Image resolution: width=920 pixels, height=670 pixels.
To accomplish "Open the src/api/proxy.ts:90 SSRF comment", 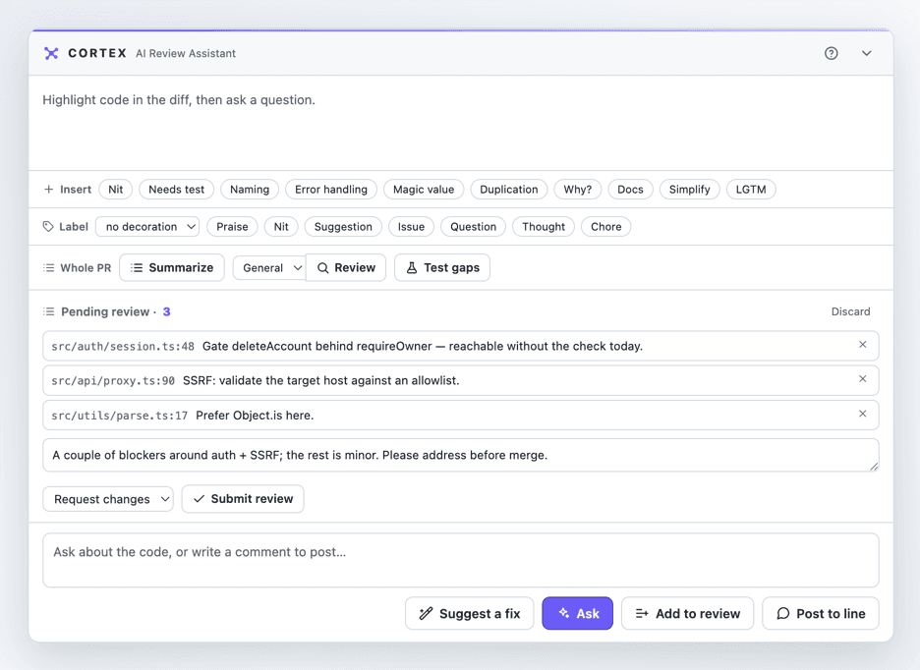I will pos(461,381).
